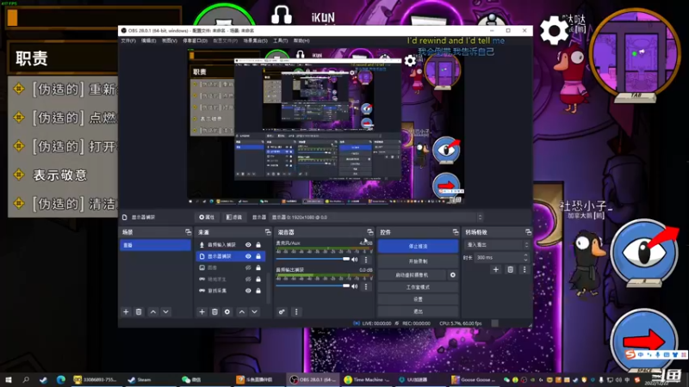The height and width of the screenshot is (387, 689).
Task: Open advanced audio properties gear in 混音器 panel
Action: (x=282, y=311)
